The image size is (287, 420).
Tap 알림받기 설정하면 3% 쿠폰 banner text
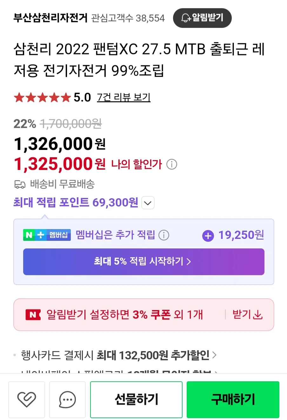pyautogui.click(x=125, y=315)
